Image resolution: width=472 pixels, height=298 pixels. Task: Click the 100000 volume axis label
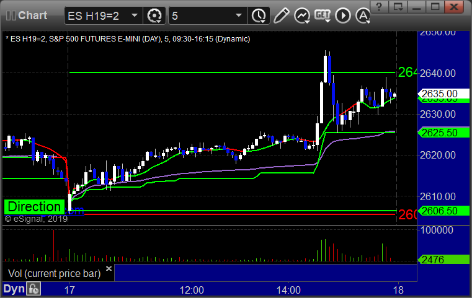click(x=437, y=230)
